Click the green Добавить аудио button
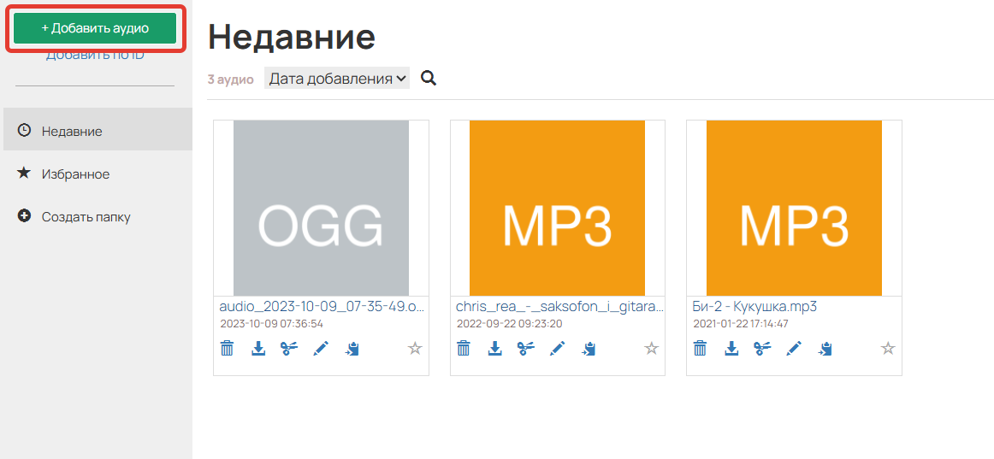 click(x=95, y=28)
